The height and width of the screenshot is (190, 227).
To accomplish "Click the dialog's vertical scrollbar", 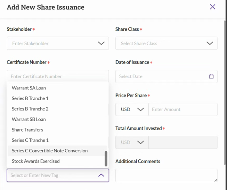I will (x=225, y=92).
